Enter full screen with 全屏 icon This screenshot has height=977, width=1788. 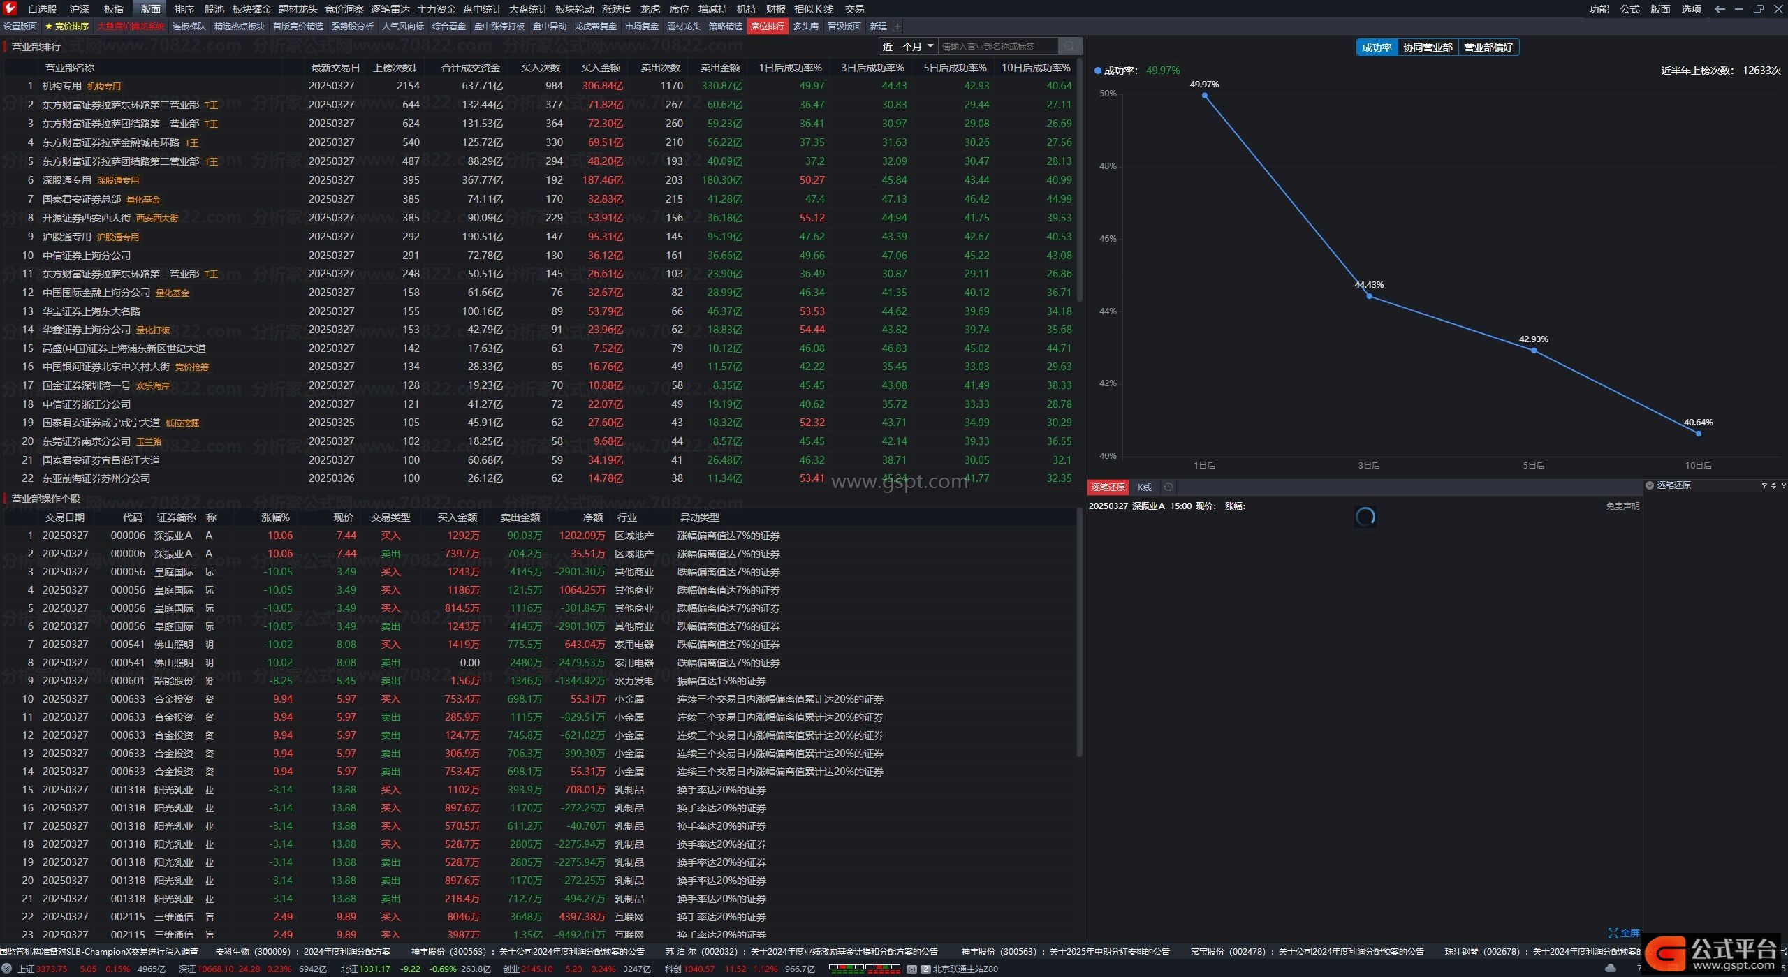1623,933
